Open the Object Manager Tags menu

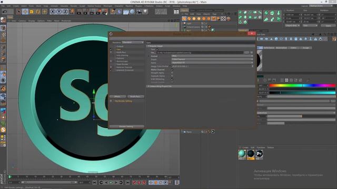214,14
